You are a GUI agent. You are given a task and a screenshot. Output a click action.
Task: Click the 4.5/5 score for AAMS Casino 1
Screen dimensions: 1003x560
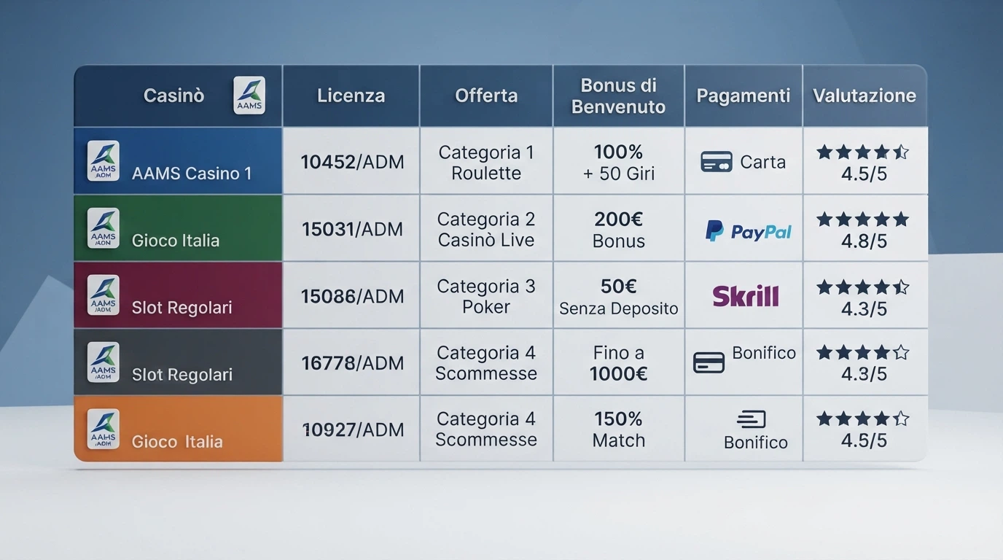[x=864, y=175]
